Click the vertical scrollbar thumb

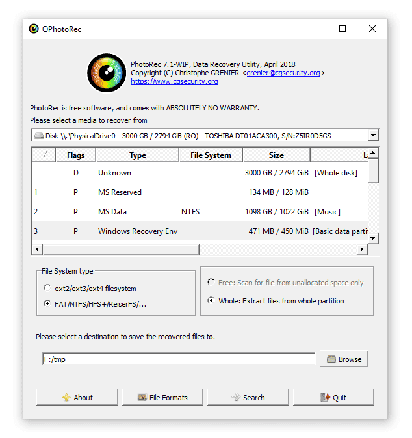pos(373,171)
